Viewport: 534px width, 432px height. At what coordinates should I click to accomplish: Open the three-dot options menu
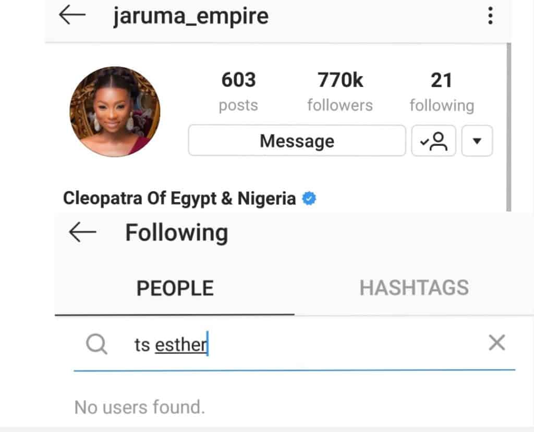pos(490,16)
